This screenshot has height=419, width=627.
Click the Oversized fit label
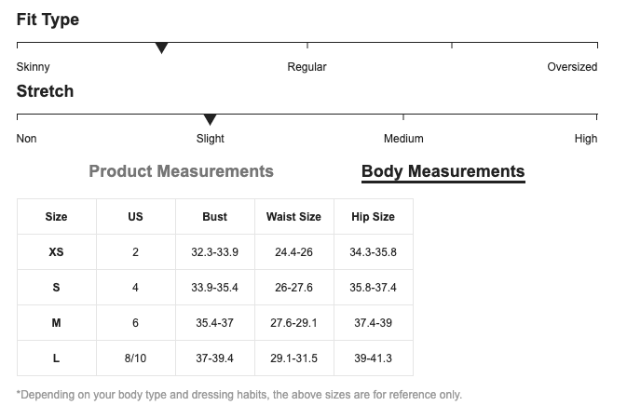[572, 67]
